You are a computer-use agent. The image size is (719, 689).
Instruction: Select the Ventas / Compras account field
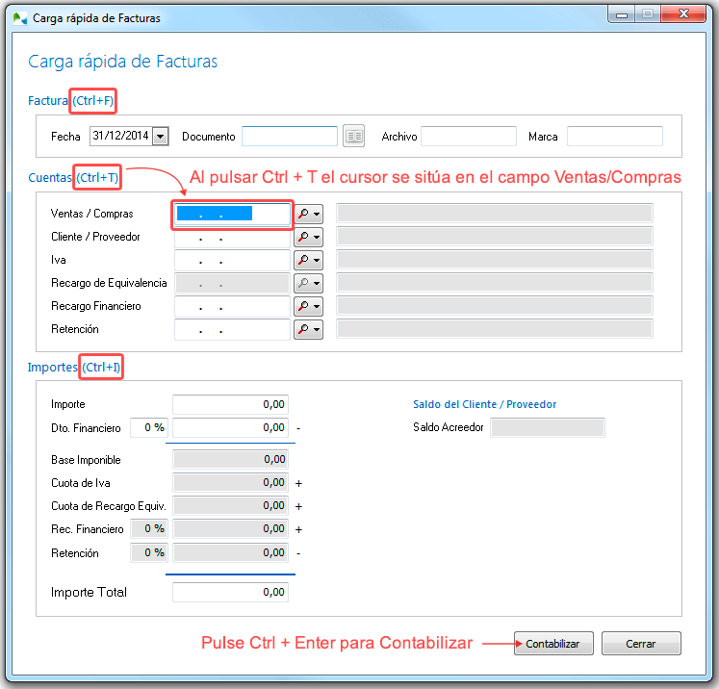pyautogui.click(x=232, y=214)
